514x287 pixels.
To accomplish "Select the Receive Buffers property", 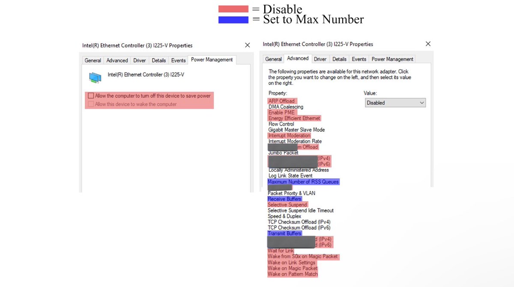I will (x=284, y=199).
